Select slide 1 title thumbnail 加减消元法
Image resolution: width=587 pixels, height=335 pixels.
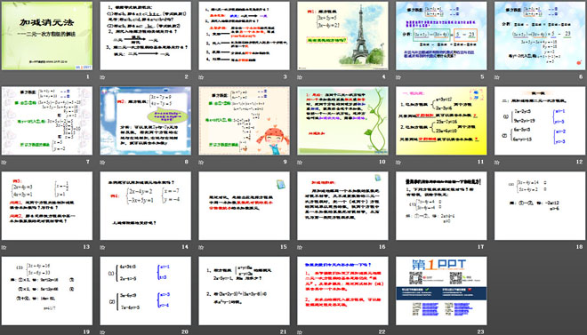coord(47,36)
